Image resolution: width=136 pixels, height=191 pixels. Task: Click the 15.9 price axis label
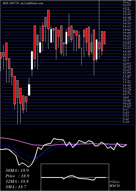coord(126,8)
